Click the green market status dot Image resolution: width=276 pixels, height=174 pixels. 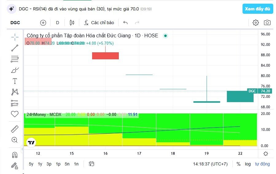coord(165,36)
